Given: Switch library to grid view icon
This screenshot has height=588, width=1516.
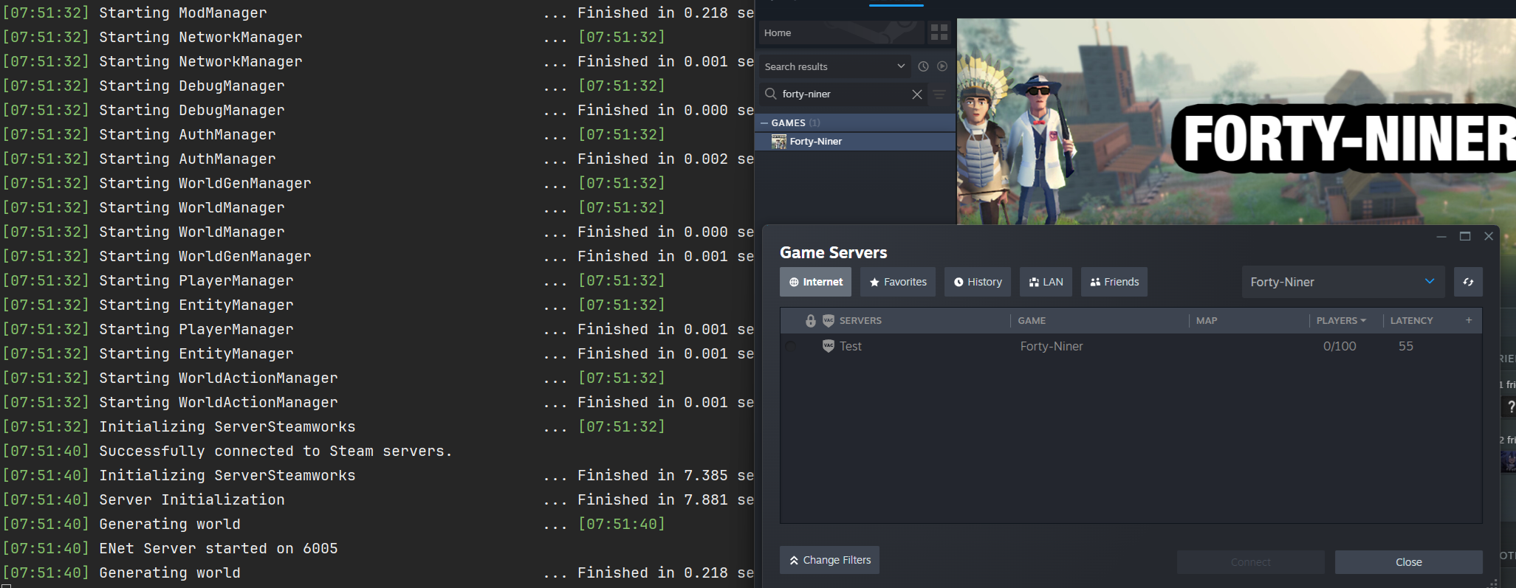Looking at the screenshot, I should tap(939, 32).
